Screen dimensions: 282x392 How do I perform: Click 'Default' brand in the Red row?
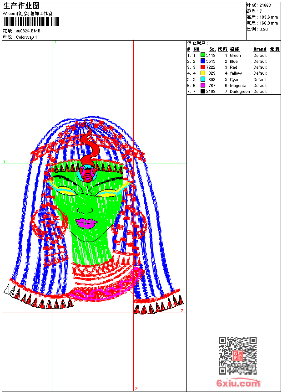point(260,67)
